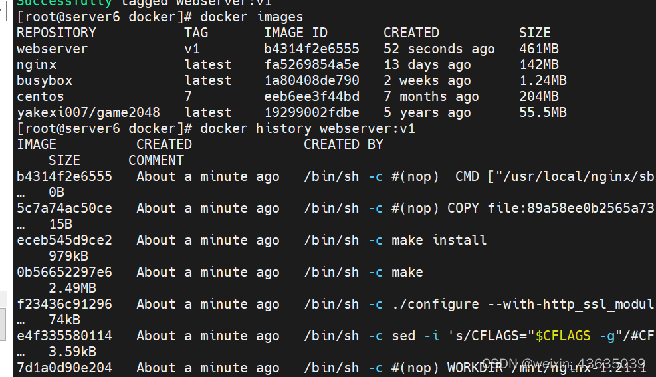Click the COMMENT column header
The height and width of the screenshot is (377, 656).
pos(156,160)
